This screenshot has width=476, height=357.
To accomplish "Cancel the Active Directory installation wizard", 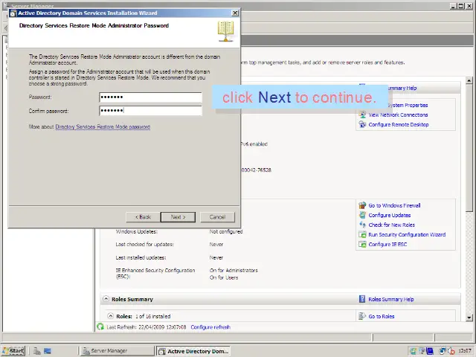I will click(217, 217).
